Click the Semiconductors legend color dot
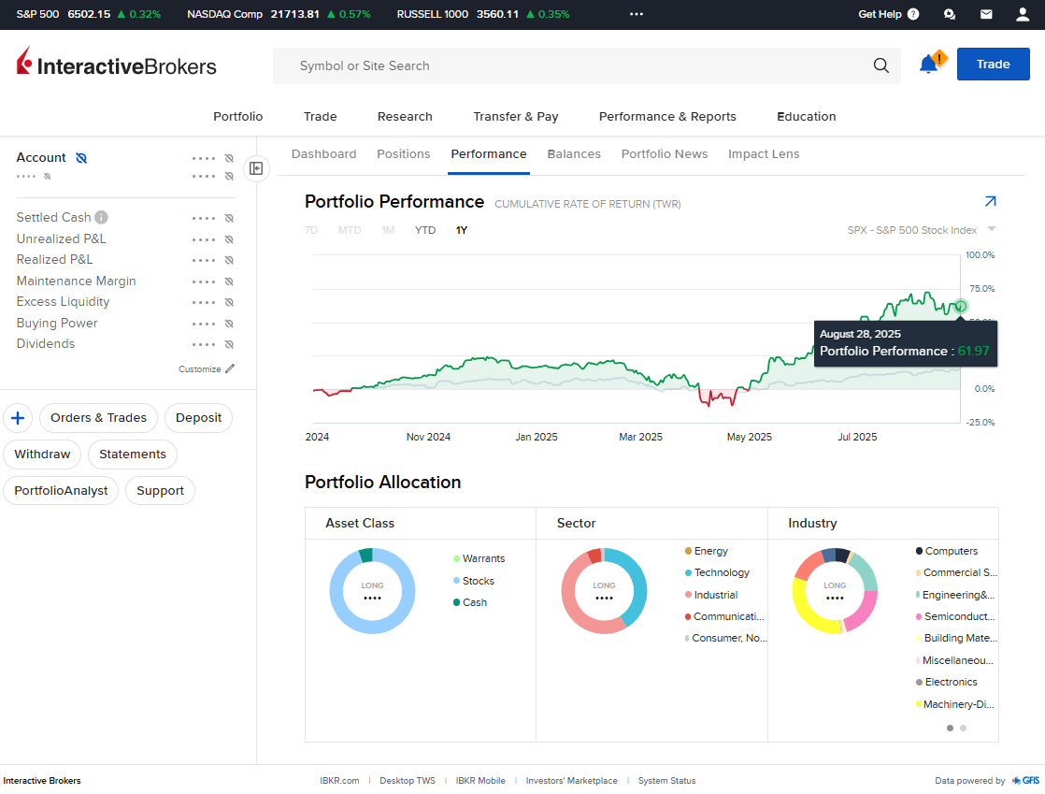 [x=919, y=616]
